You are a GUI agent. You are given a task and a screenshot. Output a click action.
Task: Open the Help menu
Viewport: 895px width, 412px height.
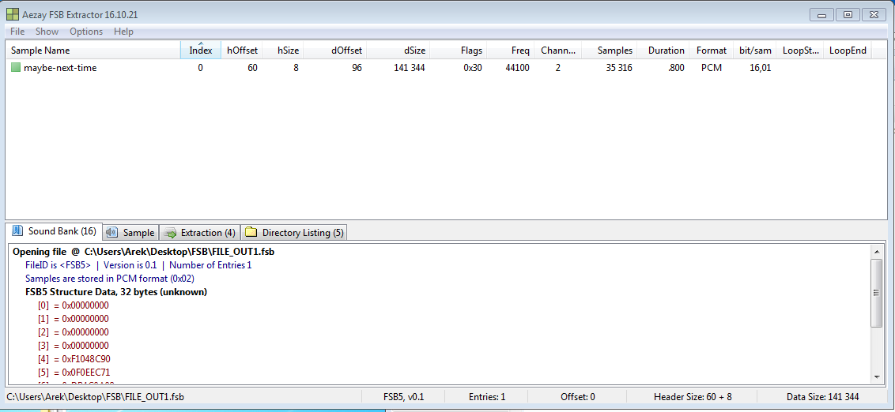123,32
